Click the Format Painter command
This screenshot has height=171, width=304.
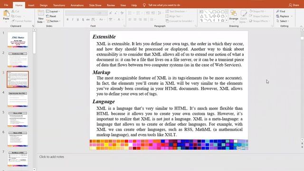pyautogui.click(x=21, y=21)
